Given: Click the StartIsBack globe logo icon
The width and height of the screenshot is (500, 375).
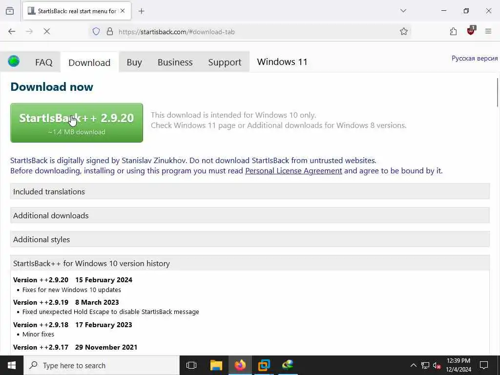Looking at the screenshot, I should pyautogui.click(x=14, y=61).
